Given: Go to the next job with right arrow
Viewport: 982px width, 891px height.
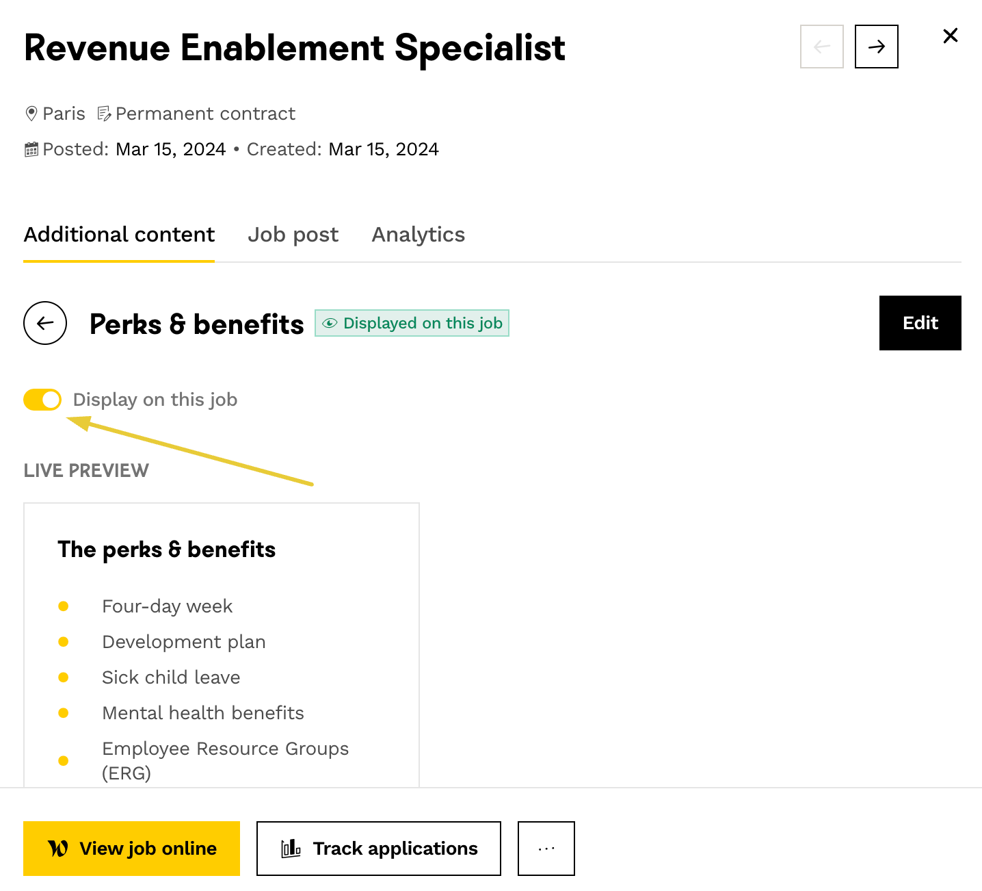Looking at the screenshot, I should click(x=876, y=47).
